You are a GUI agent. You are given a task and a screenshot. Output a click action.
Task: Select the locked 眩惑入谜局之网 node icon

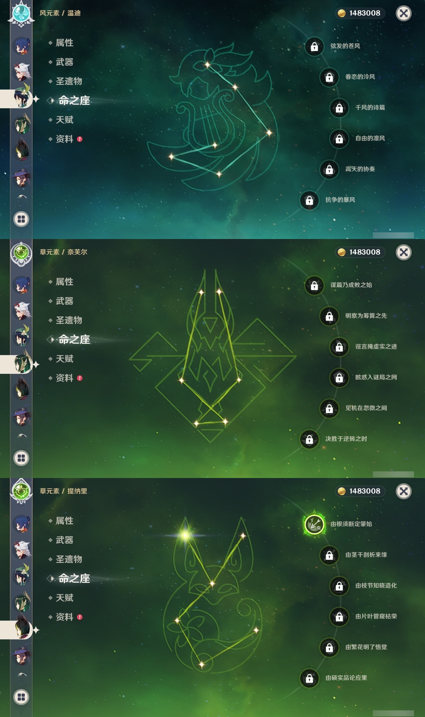[x=339, y=378]
